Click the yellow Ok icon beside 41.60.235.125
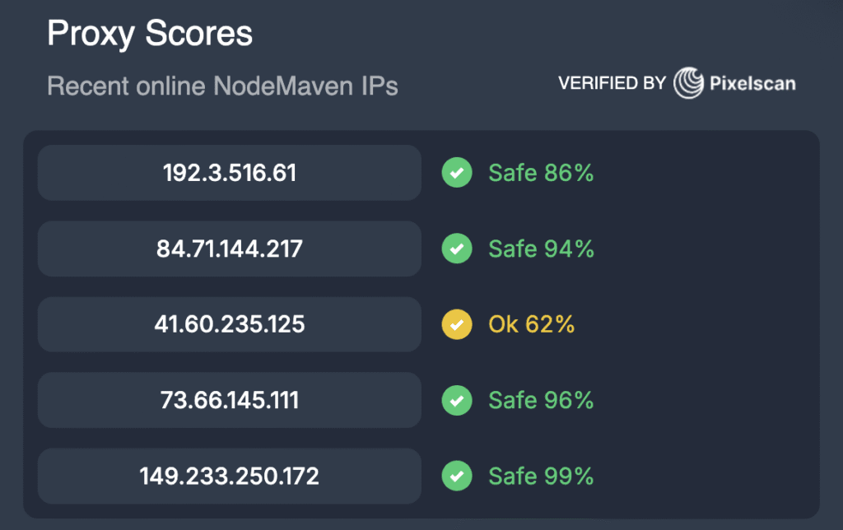The image size is (843, 530). [x=457, y=324]
